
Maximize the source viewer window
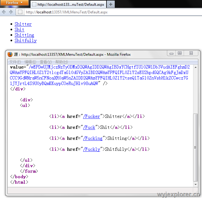coord(180,53)
